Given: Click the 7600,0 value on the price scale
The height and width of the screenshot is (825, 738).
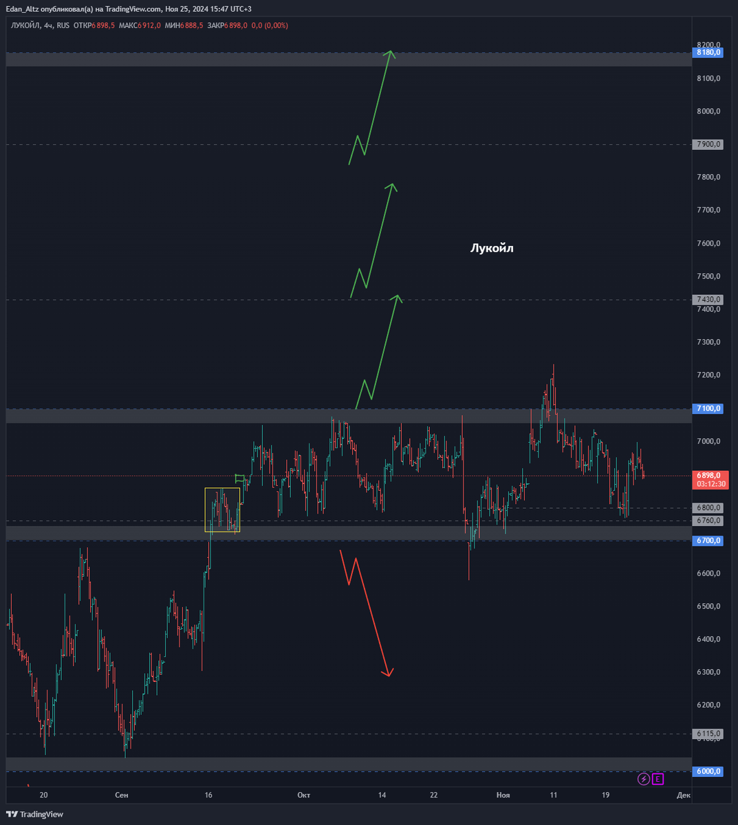Looking at the screenshot, I should coord(708,243).
